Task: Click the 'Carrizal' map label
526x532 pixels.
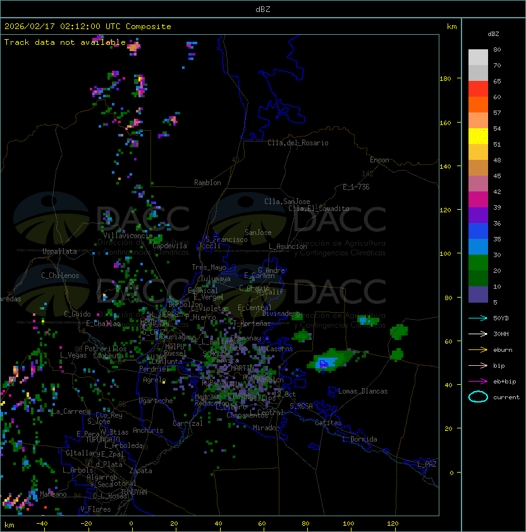Action: pos(187,423)
